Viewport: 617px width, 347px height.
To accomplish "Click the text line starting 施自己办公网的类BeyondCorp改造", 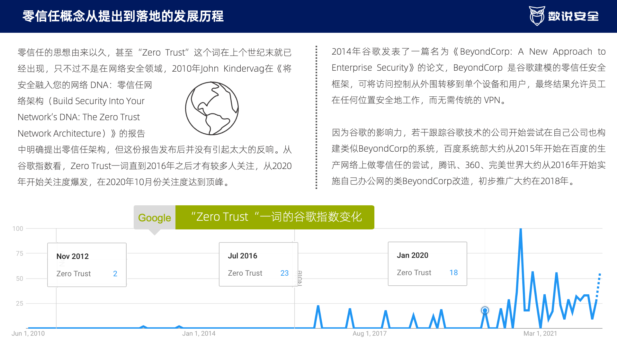I will 453,181.
